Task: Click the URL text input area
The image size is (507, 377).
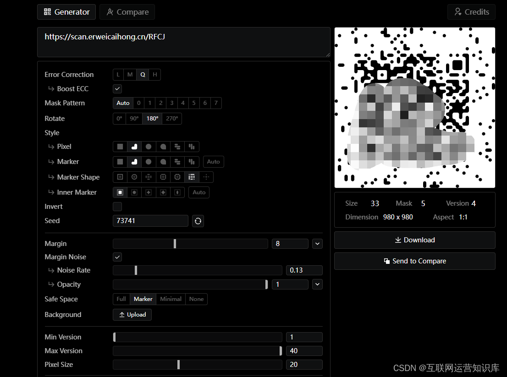Action: (184, 42)
